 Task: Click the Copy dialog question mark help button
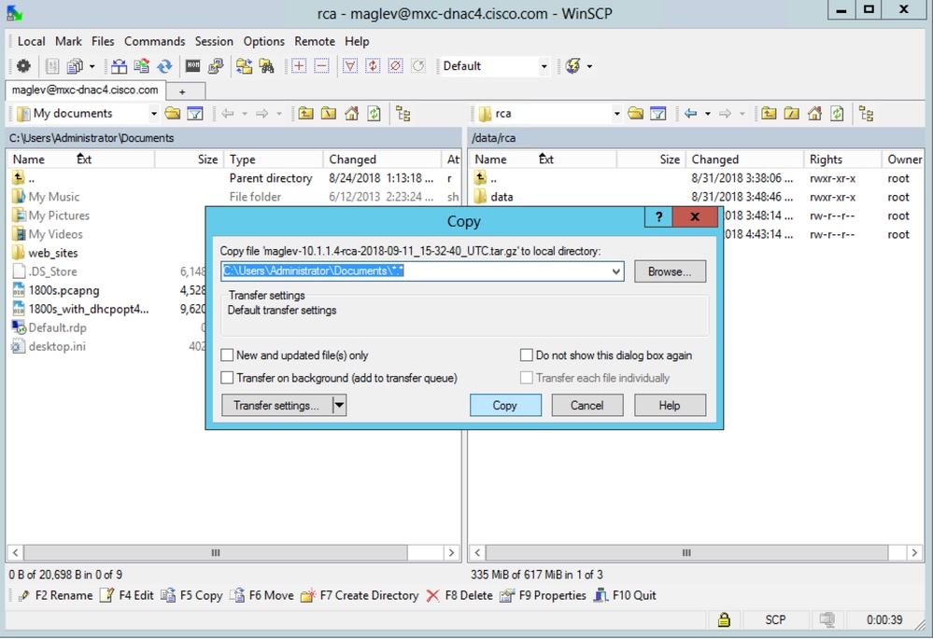[x=658, y=217]
